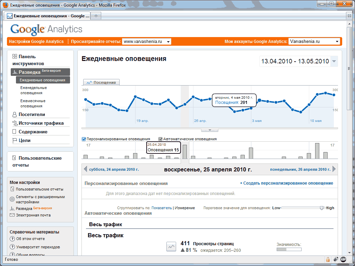This screenshot has width=355, height=266.
Task: Go to next day with right arrow
Action: click(334, 169)
